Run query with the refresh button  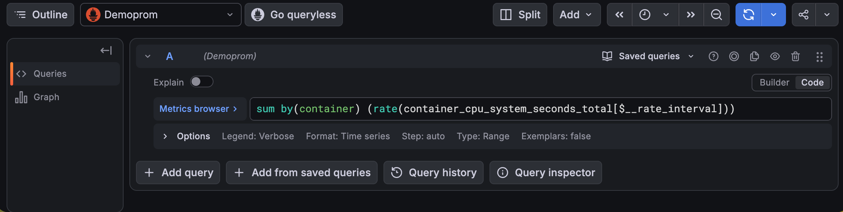748,15
